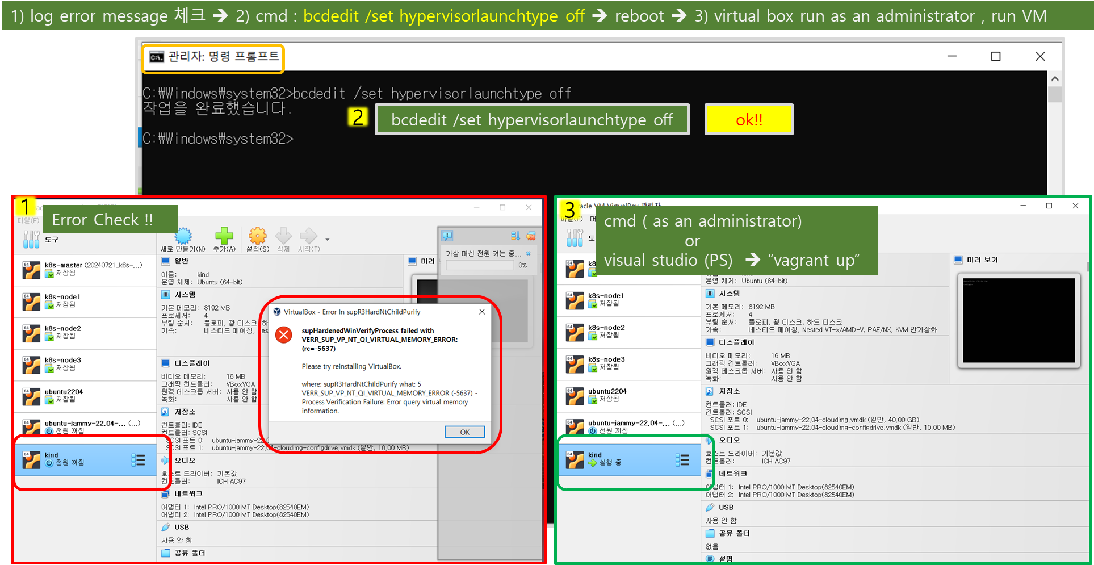The width and height of the screenshot is (1094, 565).
Task: Click the command prompt scrollbar up arrow
Action: (1055, 79)
